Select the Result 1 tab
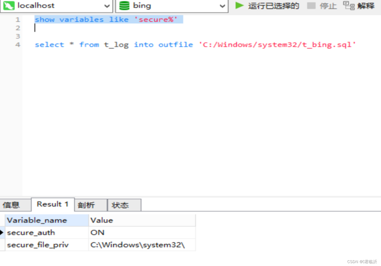Screen dimensions: 381x266 click(x=53, y=204)
